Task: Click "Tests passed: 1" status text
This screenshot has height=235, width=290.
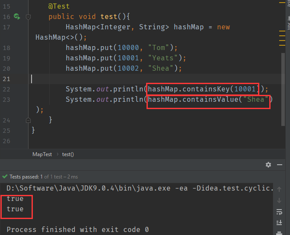Action: [x=26, y=177]
